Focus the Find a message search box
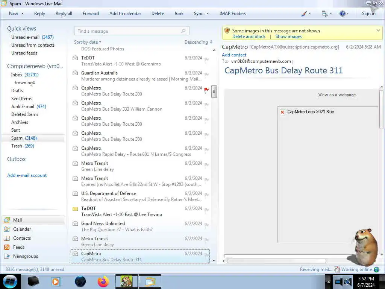 coord(132,31)
